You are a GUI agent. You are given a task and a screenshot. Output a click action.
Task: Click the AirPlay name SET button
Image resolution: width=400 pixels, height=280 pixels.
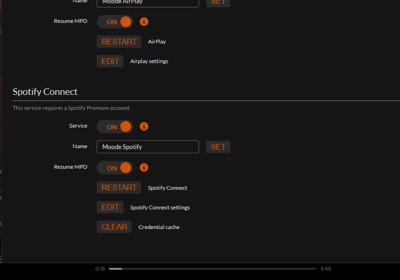click(218, 2)
